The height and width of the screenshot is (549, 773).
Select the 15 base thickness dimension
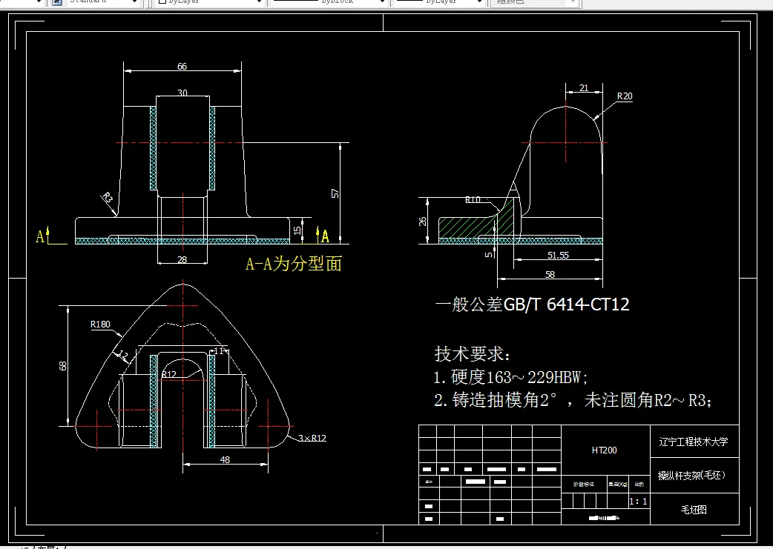click(x=297, y=230)
